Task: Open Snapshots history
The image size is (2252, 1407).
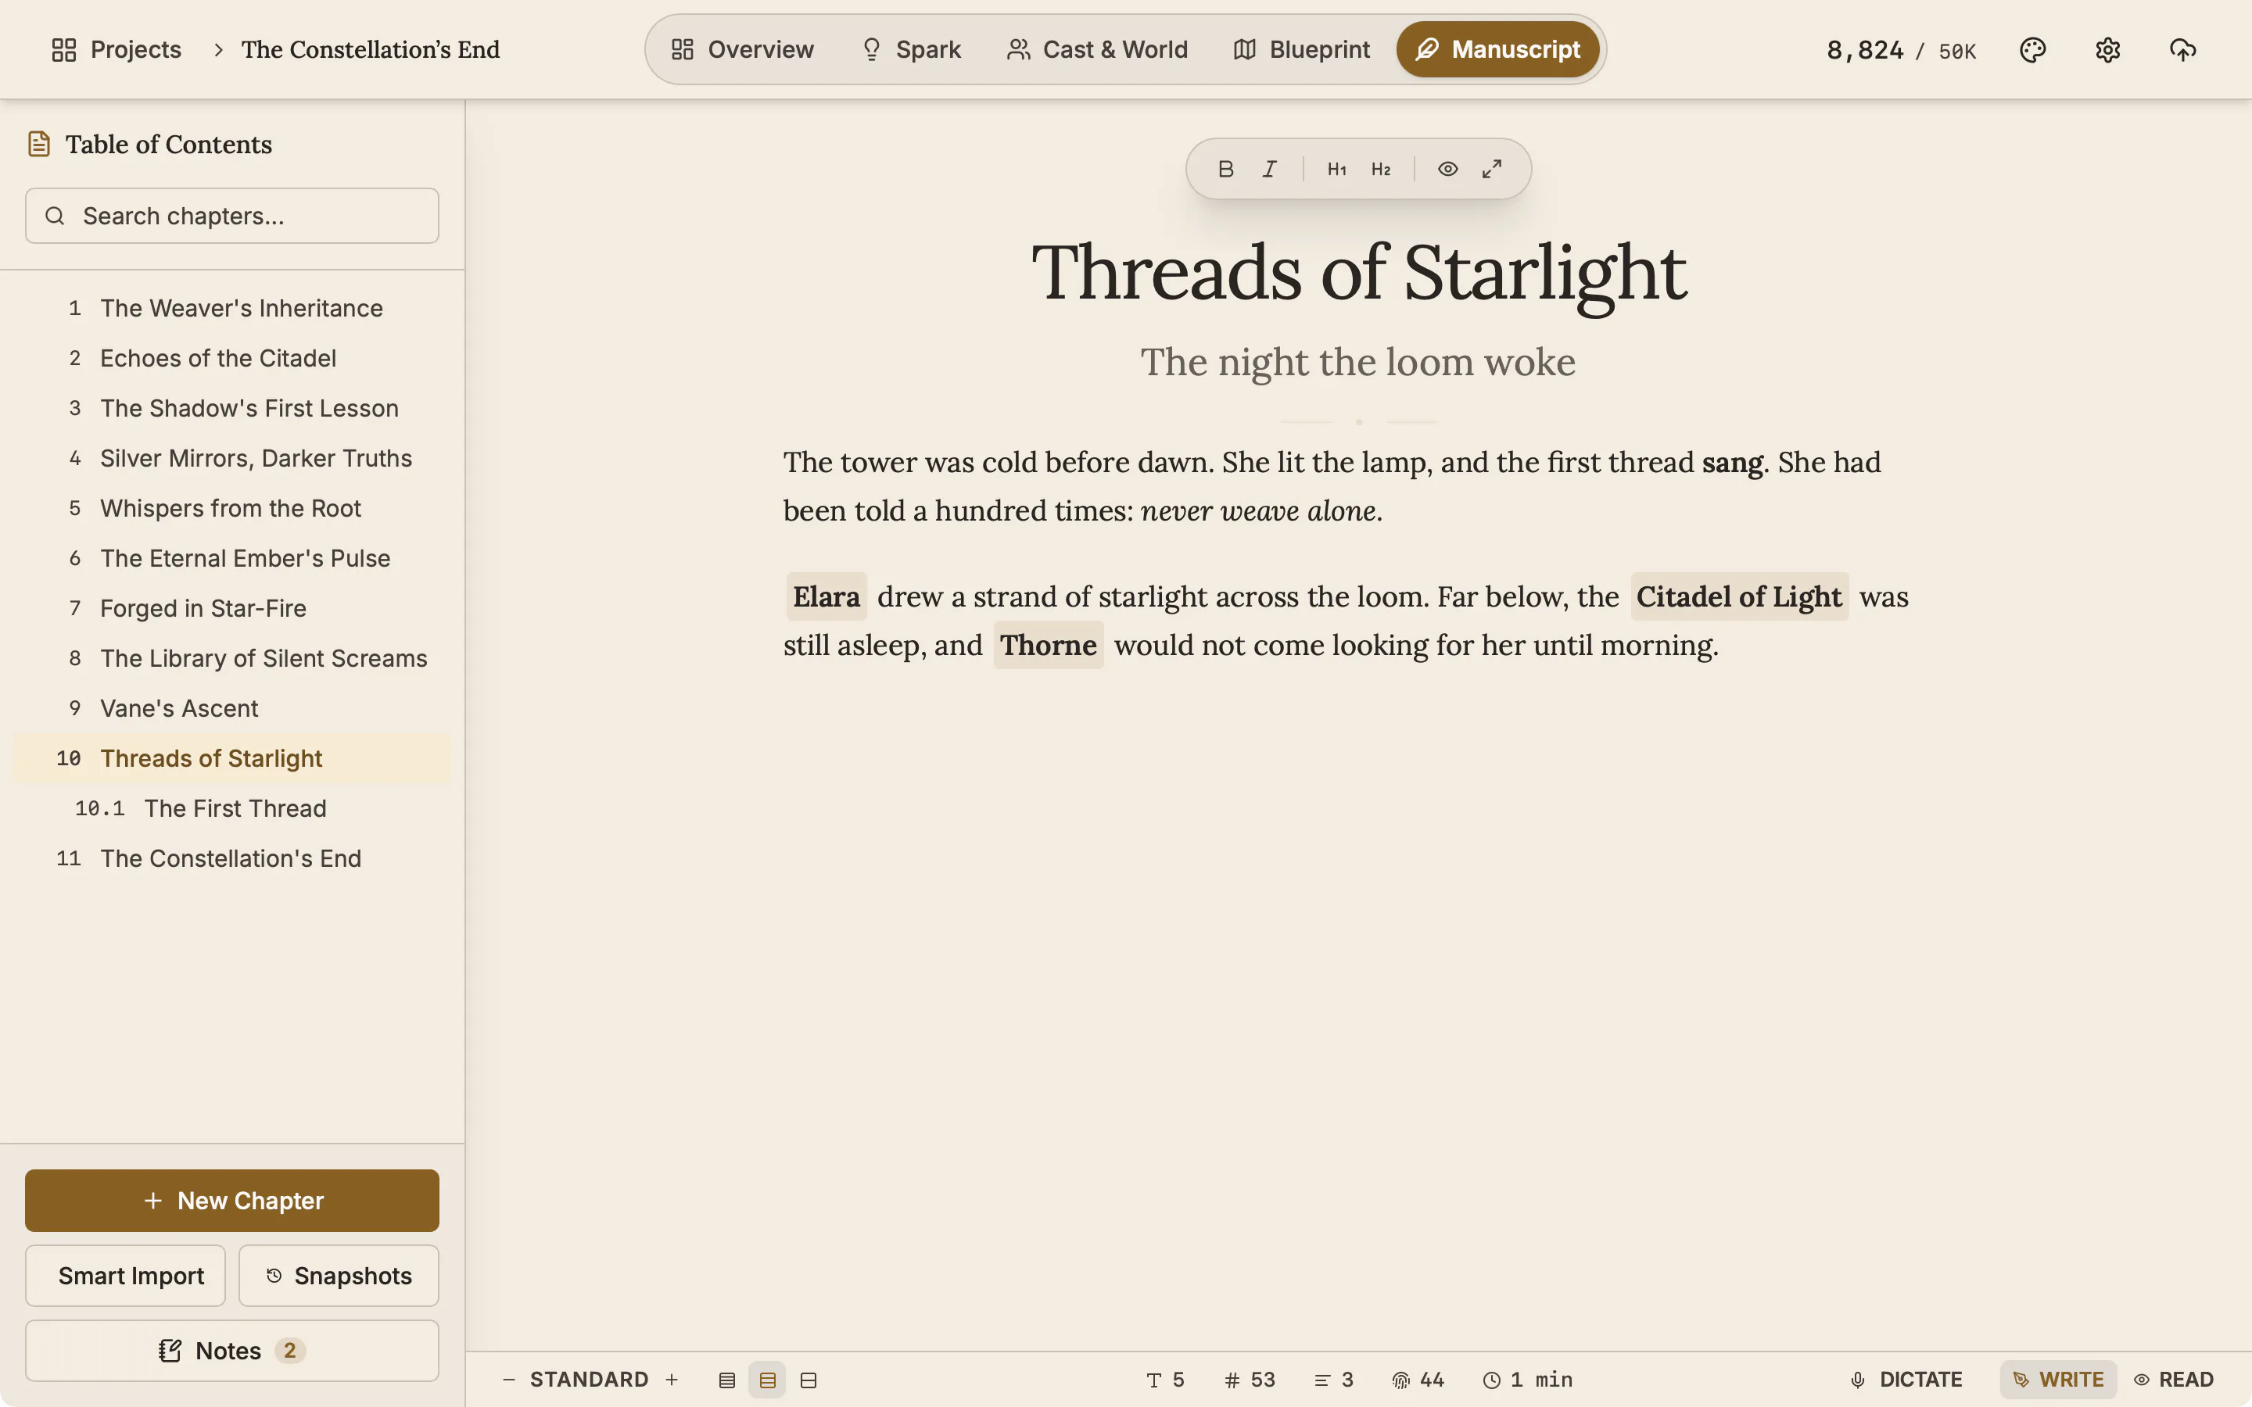Action: point(339,1276)
